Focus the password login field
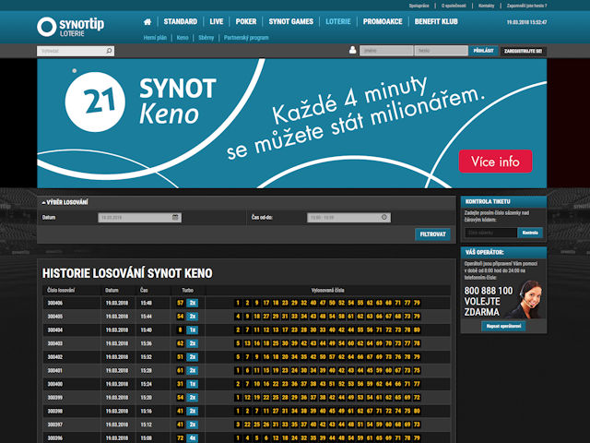 click(x=441, y=51)
